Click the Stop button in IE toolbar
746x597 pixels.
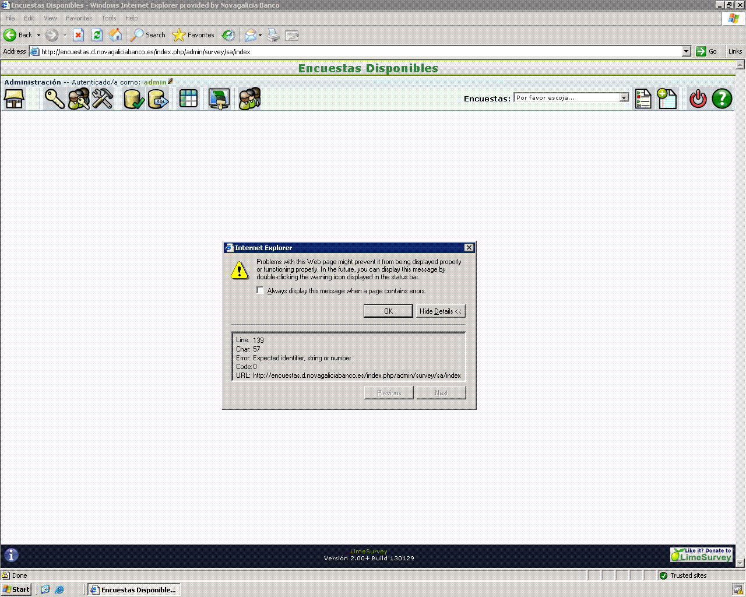[x=78, y=35]
